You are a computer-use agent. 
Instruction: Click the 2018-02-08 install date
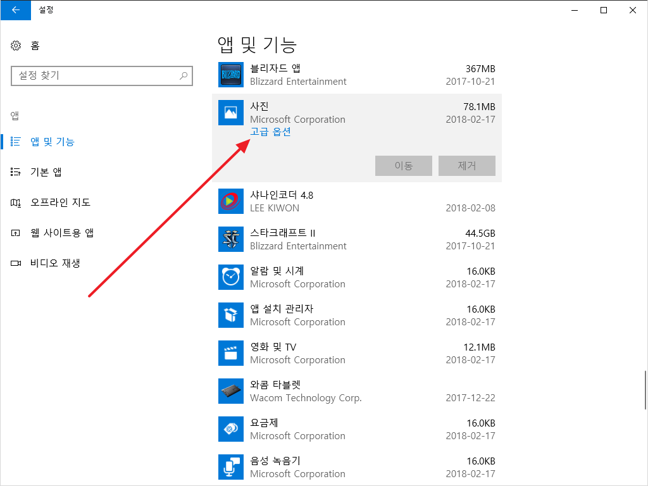click(470, 208)
